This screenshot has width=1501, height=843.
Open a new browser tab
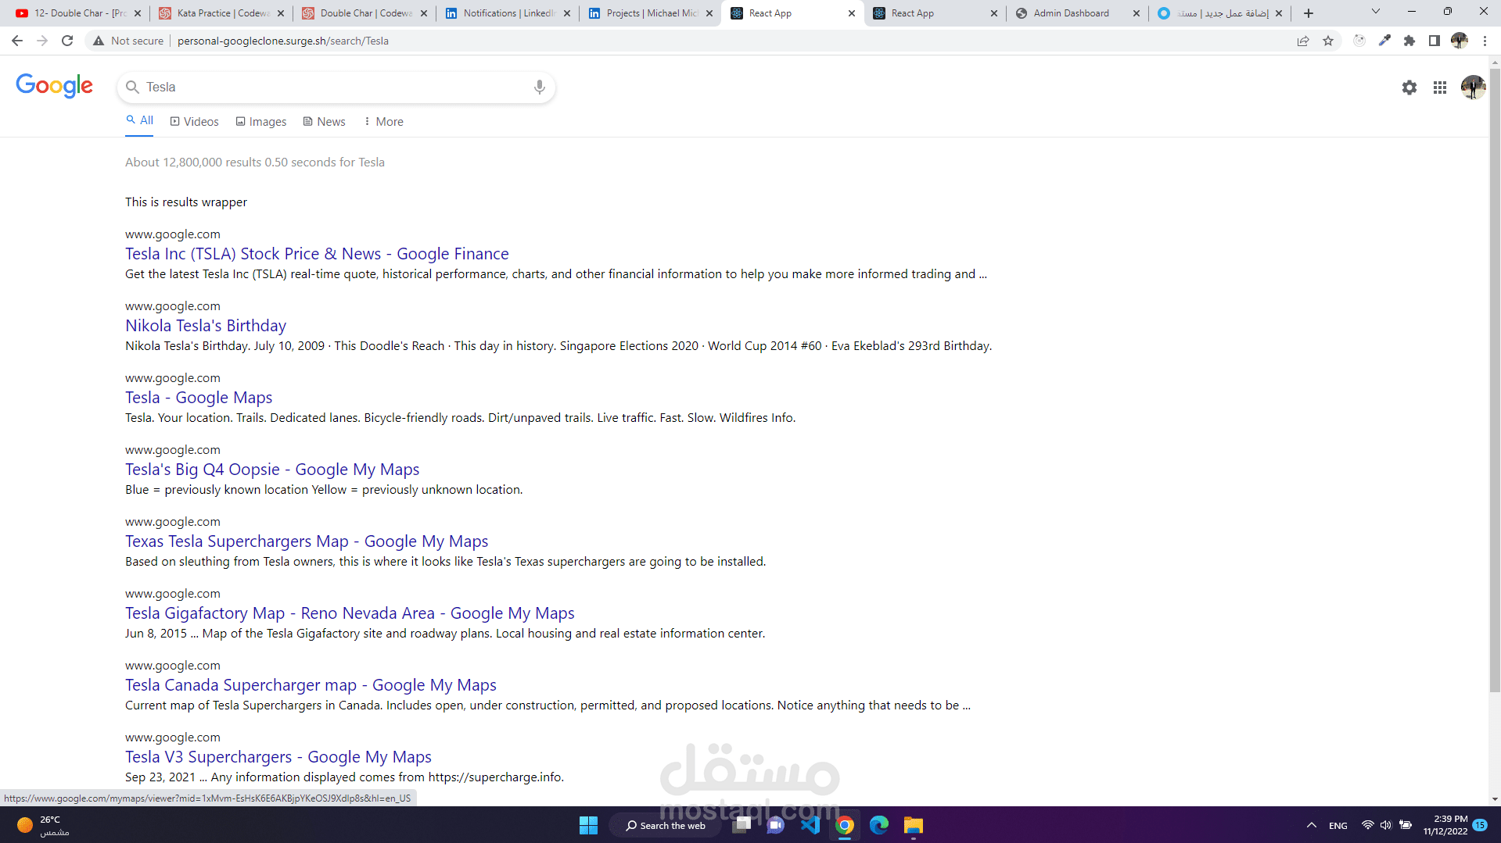pos(1309,13)
